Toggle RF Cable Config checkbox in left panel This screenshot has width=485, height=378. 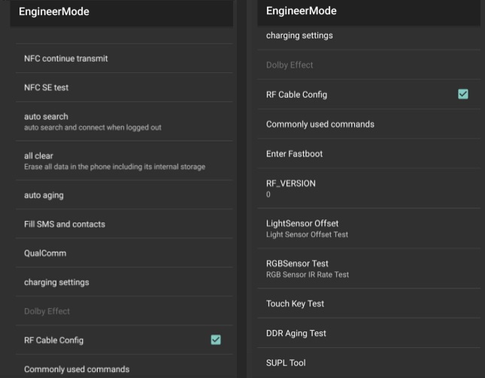(x=216, y=340)
